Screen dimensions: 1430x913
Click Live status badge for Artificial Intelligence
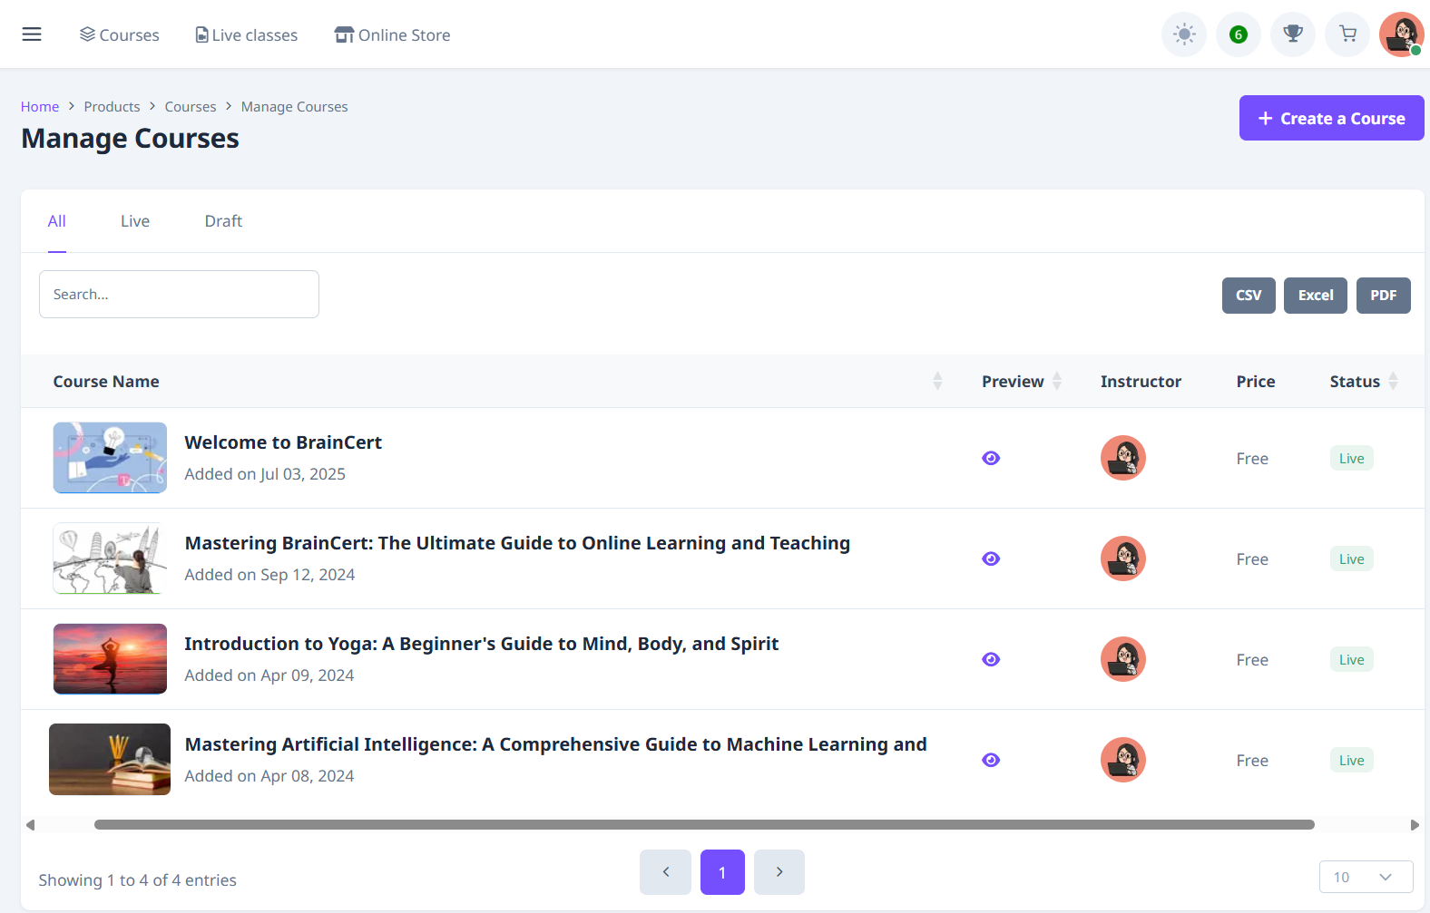pos(1352,761)
